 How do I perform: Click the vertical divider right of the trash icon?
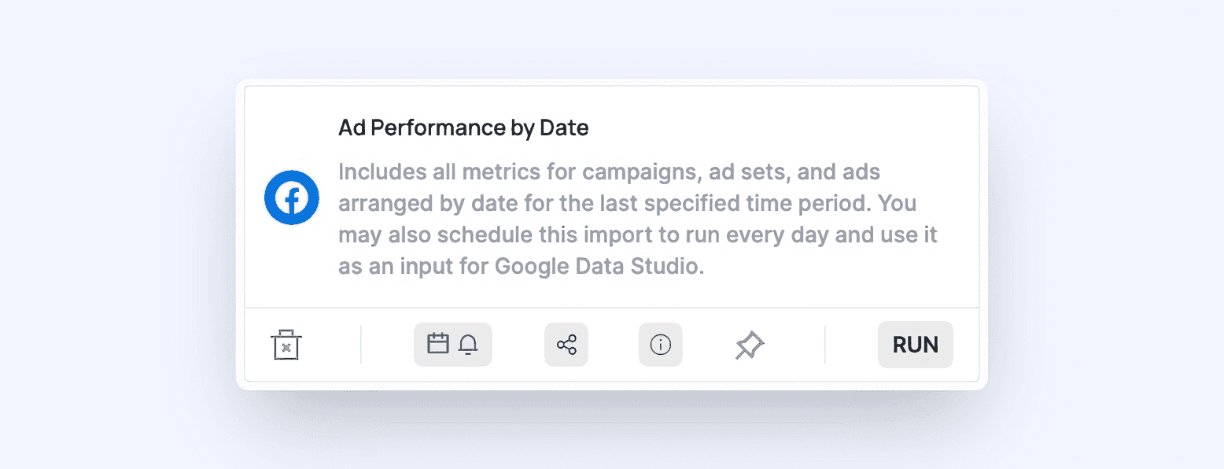(361, 345)
